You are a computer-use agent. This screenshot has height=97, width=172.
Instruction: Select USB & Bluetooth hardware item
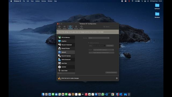(66, 60)
